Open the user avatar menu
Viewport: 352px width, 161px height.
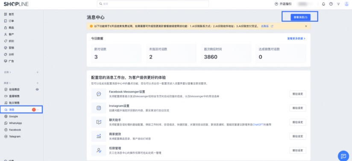(x=346, y=4)
